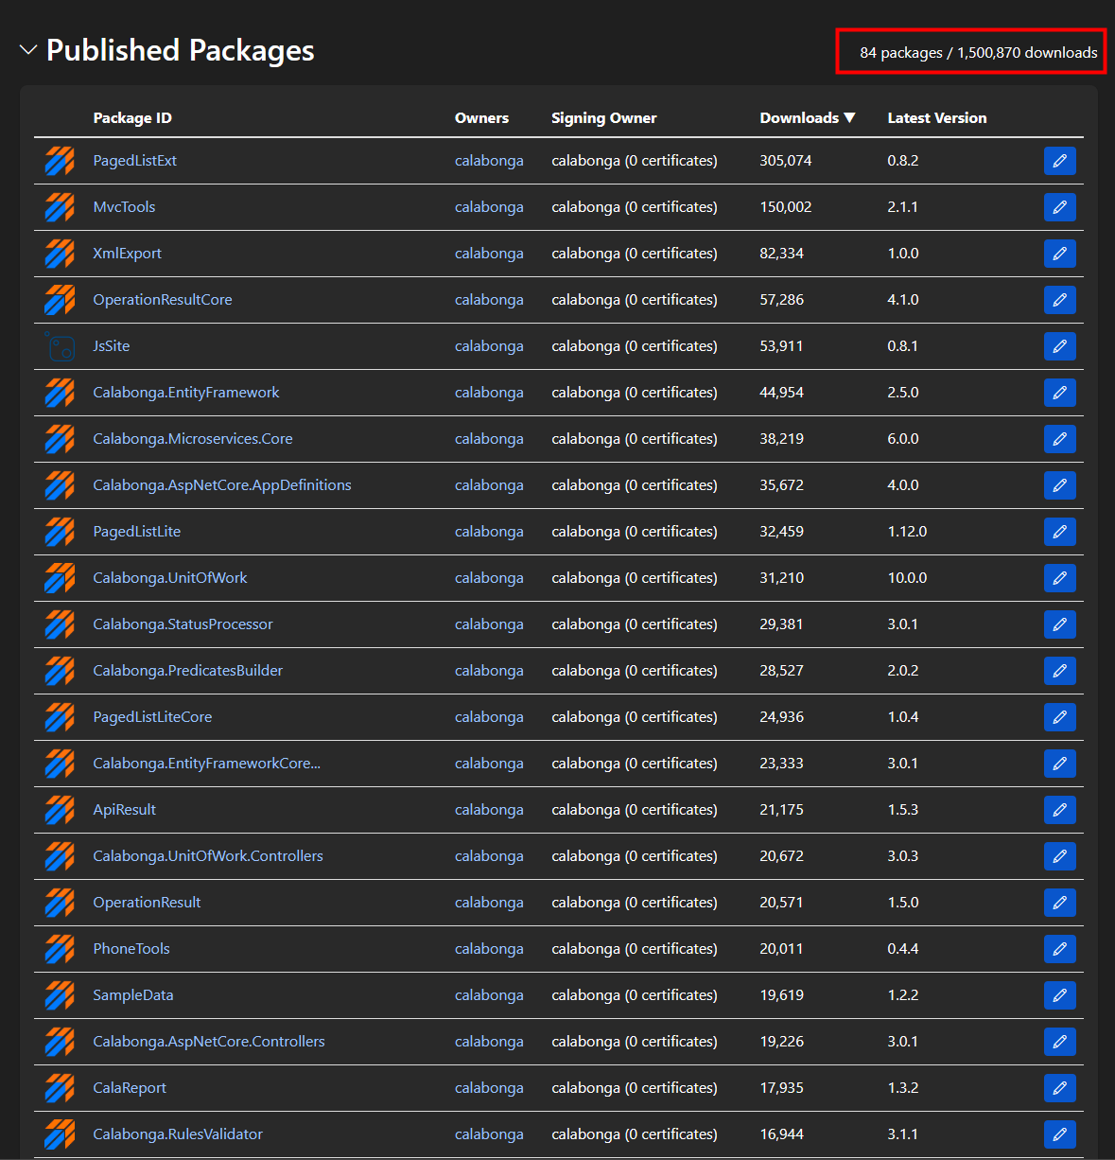Viewport: 1115px width, 1160px height.
Task: Click the XmlExport package logo icon
Action: pyautogui.click(x=60, y=254)
